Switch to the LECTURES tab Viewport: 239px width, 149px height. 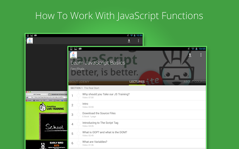point(137,82)
